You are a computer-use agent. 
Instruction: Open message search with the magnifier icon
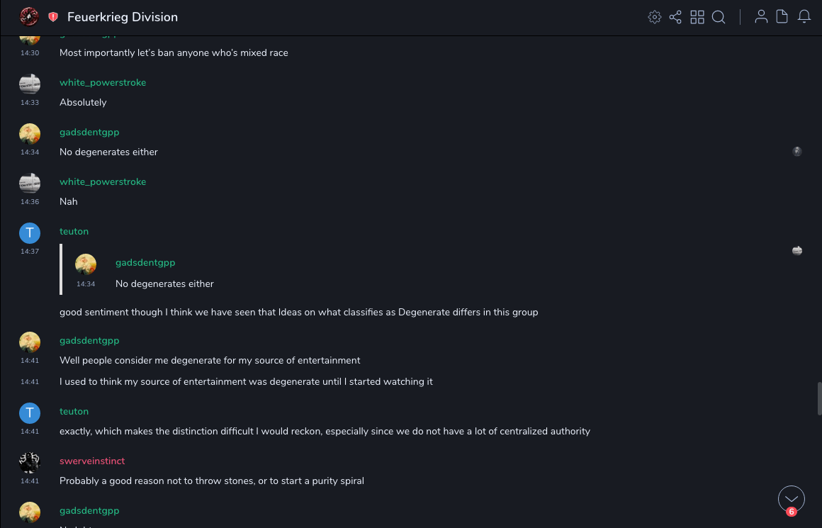point(719,17)
